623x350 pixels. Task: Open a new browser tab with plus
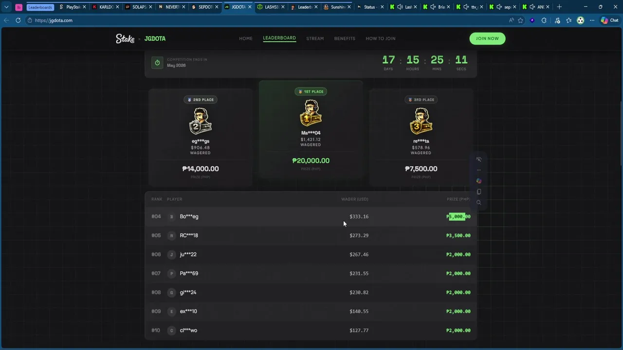pyautogui.click(x=559, y=7)
